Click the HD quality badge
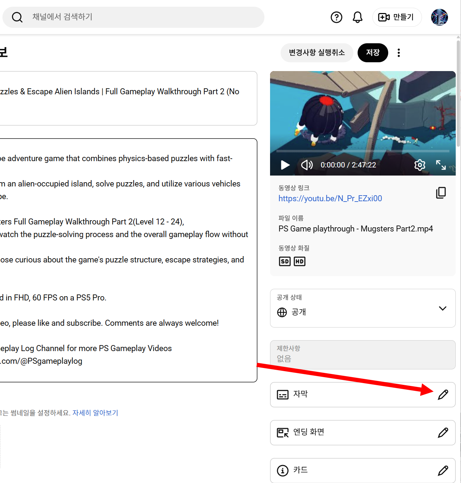This screenshot has height=483, width=461. (300, 261)
